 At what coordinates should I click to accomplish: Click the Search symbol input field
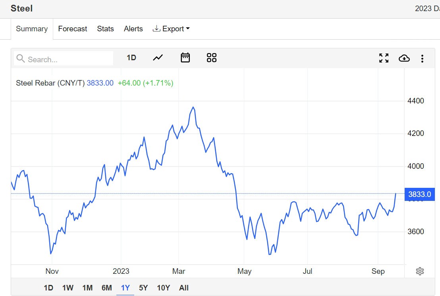pos(64,59)
